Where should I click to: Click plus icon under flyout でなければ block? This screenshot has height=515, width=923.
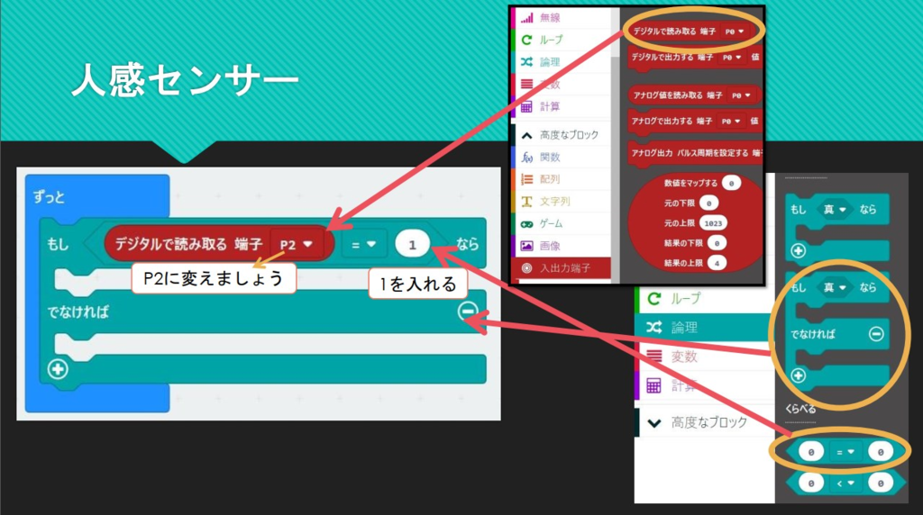click(x=799, y=375)
